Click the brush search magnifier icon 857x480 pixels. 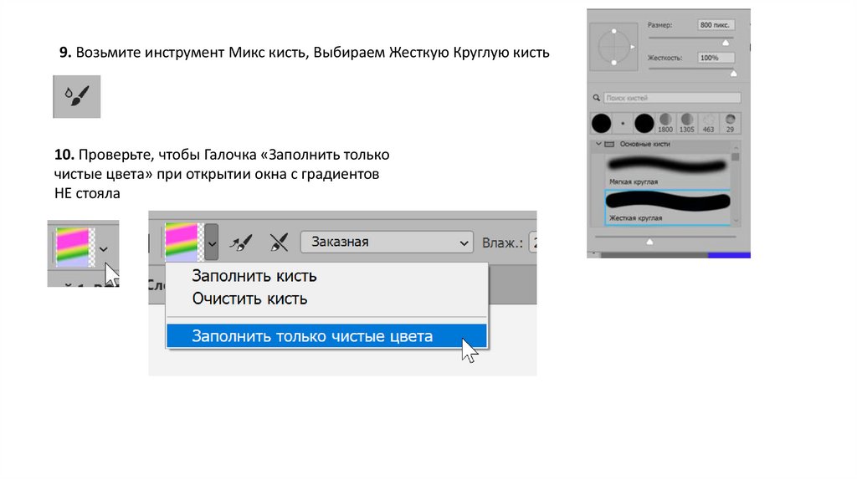coord(596,98)
